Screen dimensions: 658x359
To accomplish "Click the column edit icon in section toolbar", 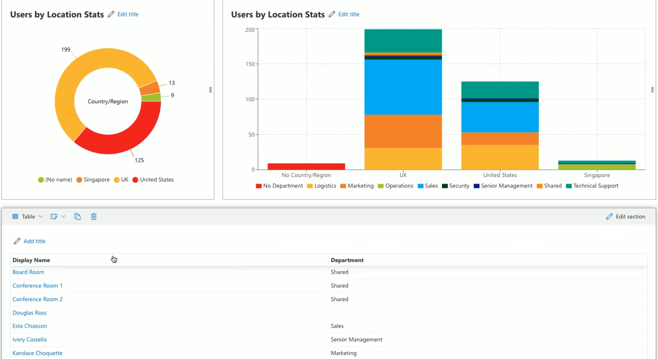I will point(54,217).
